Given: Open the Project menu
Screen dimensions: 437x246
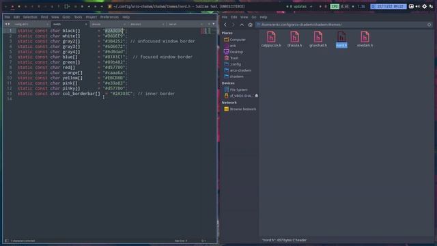Looking at the screenshot, I should point(91,17).
